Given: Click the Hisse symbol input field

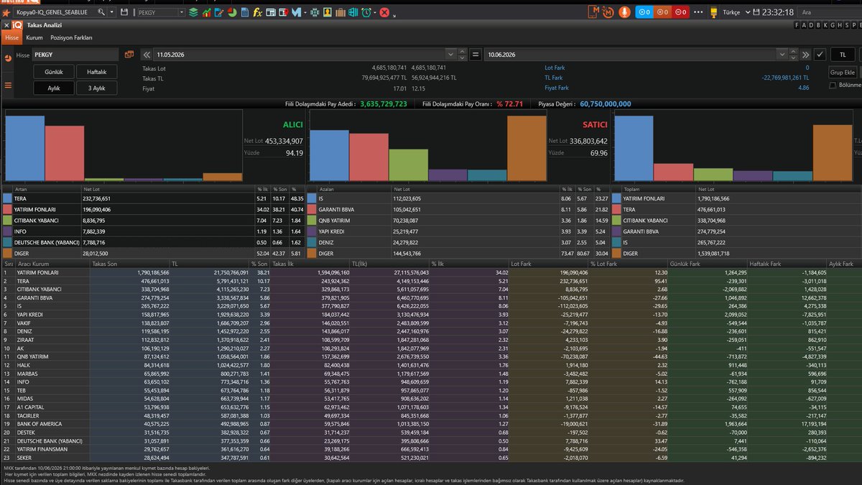Looking at the screenshot, I should pos(75,54).
